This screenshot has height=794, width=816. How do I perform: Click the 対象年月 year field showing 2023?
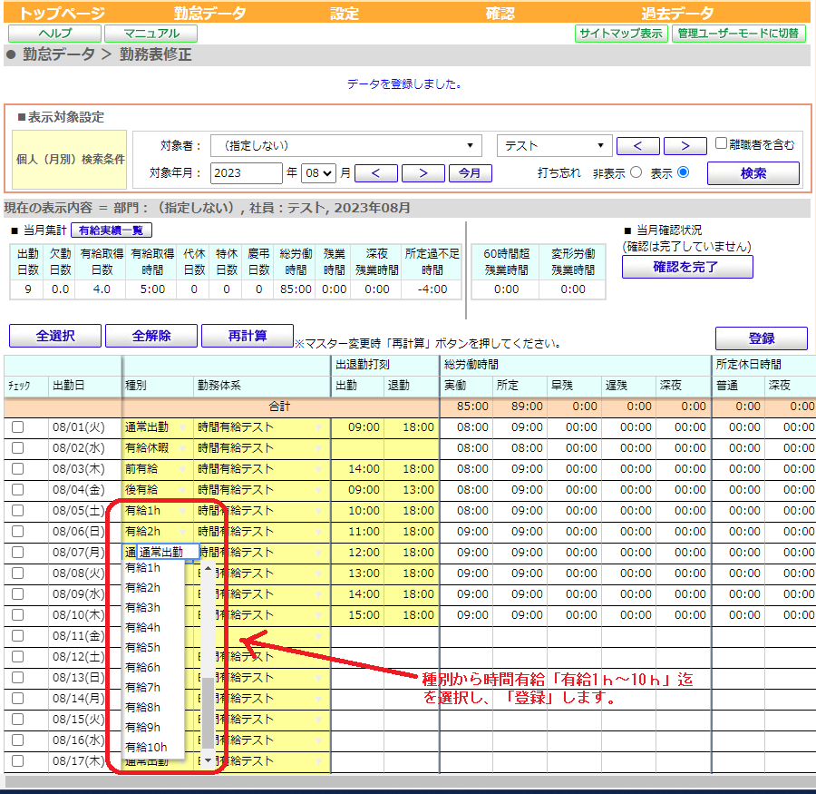pyautogui.click(x=246, y=173)
